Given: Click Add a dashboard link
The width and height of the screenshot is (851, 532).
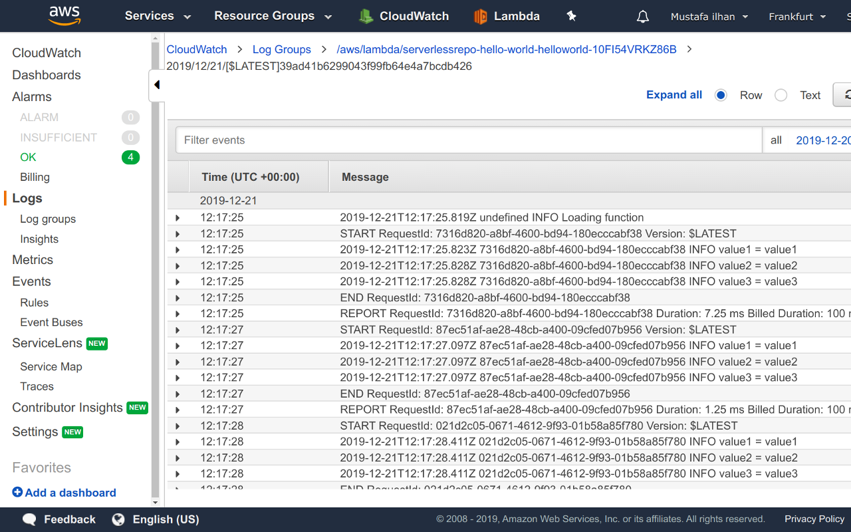Looking at the screenshot, I should click(x=70, y=493).
